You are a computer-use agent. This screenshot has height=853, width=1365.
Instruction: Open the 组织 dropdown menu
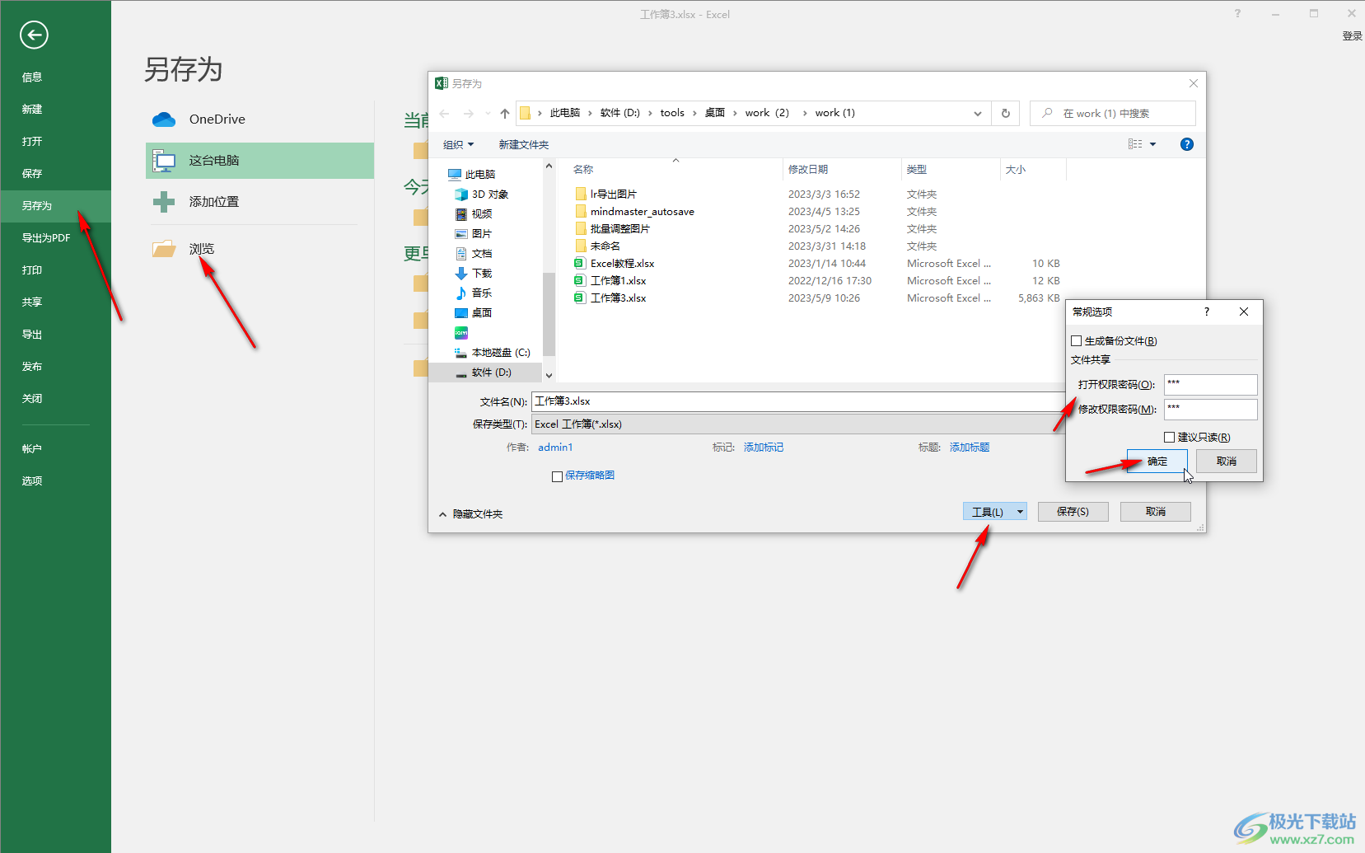(x=458, y=145)
